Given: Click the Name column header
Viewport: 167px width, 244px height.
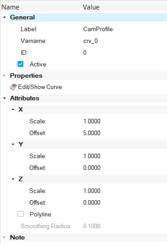Looking at the screenshot, I should (x=10, y=7).
